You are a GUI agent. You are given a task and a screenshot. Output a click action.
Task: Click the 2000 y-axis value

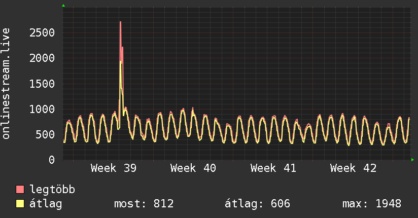pos(42,58)
